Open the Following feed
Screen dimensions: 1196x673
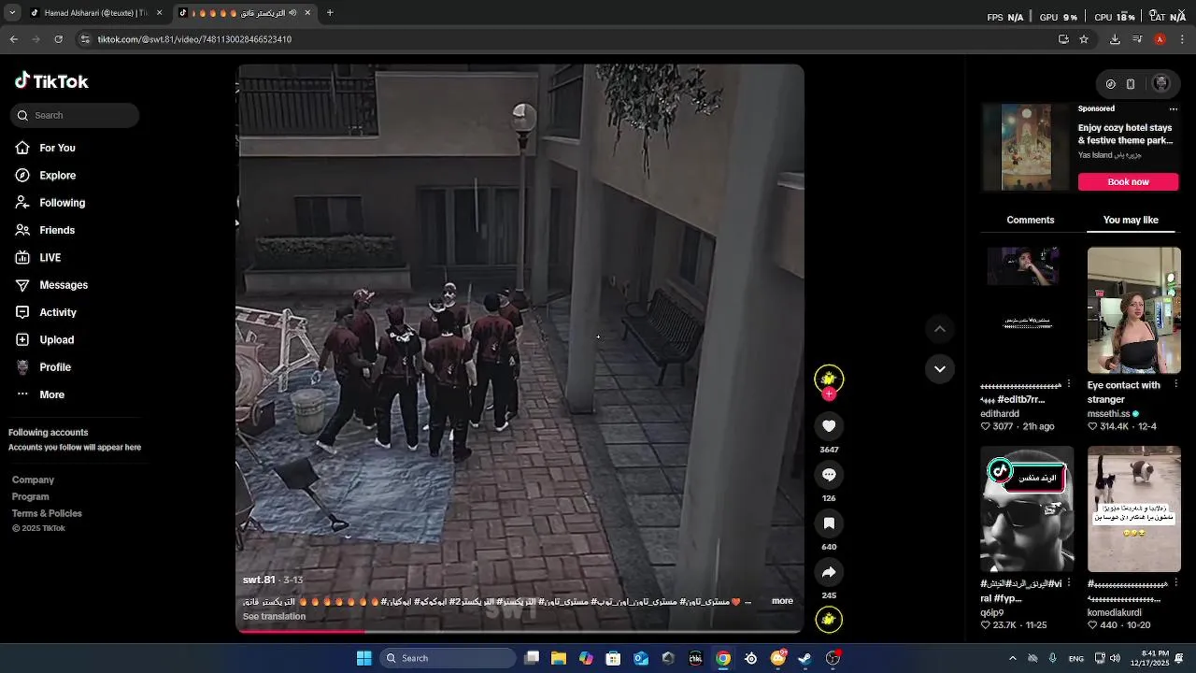click(62, 203)
